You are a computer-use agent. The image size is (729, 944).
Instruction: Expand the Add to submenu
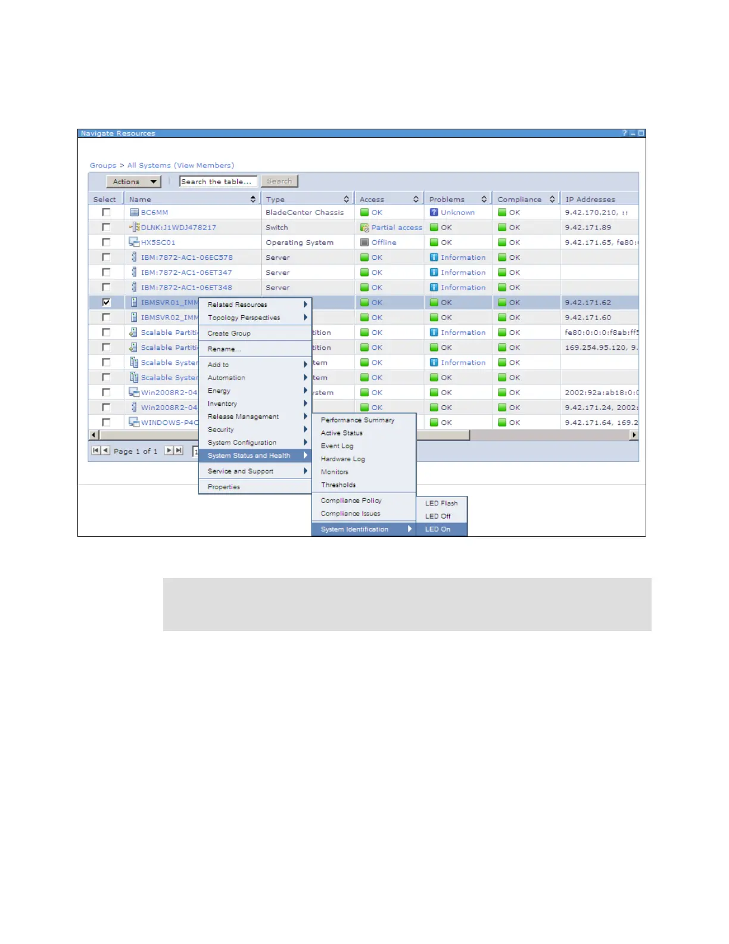(x=255, y=364)
